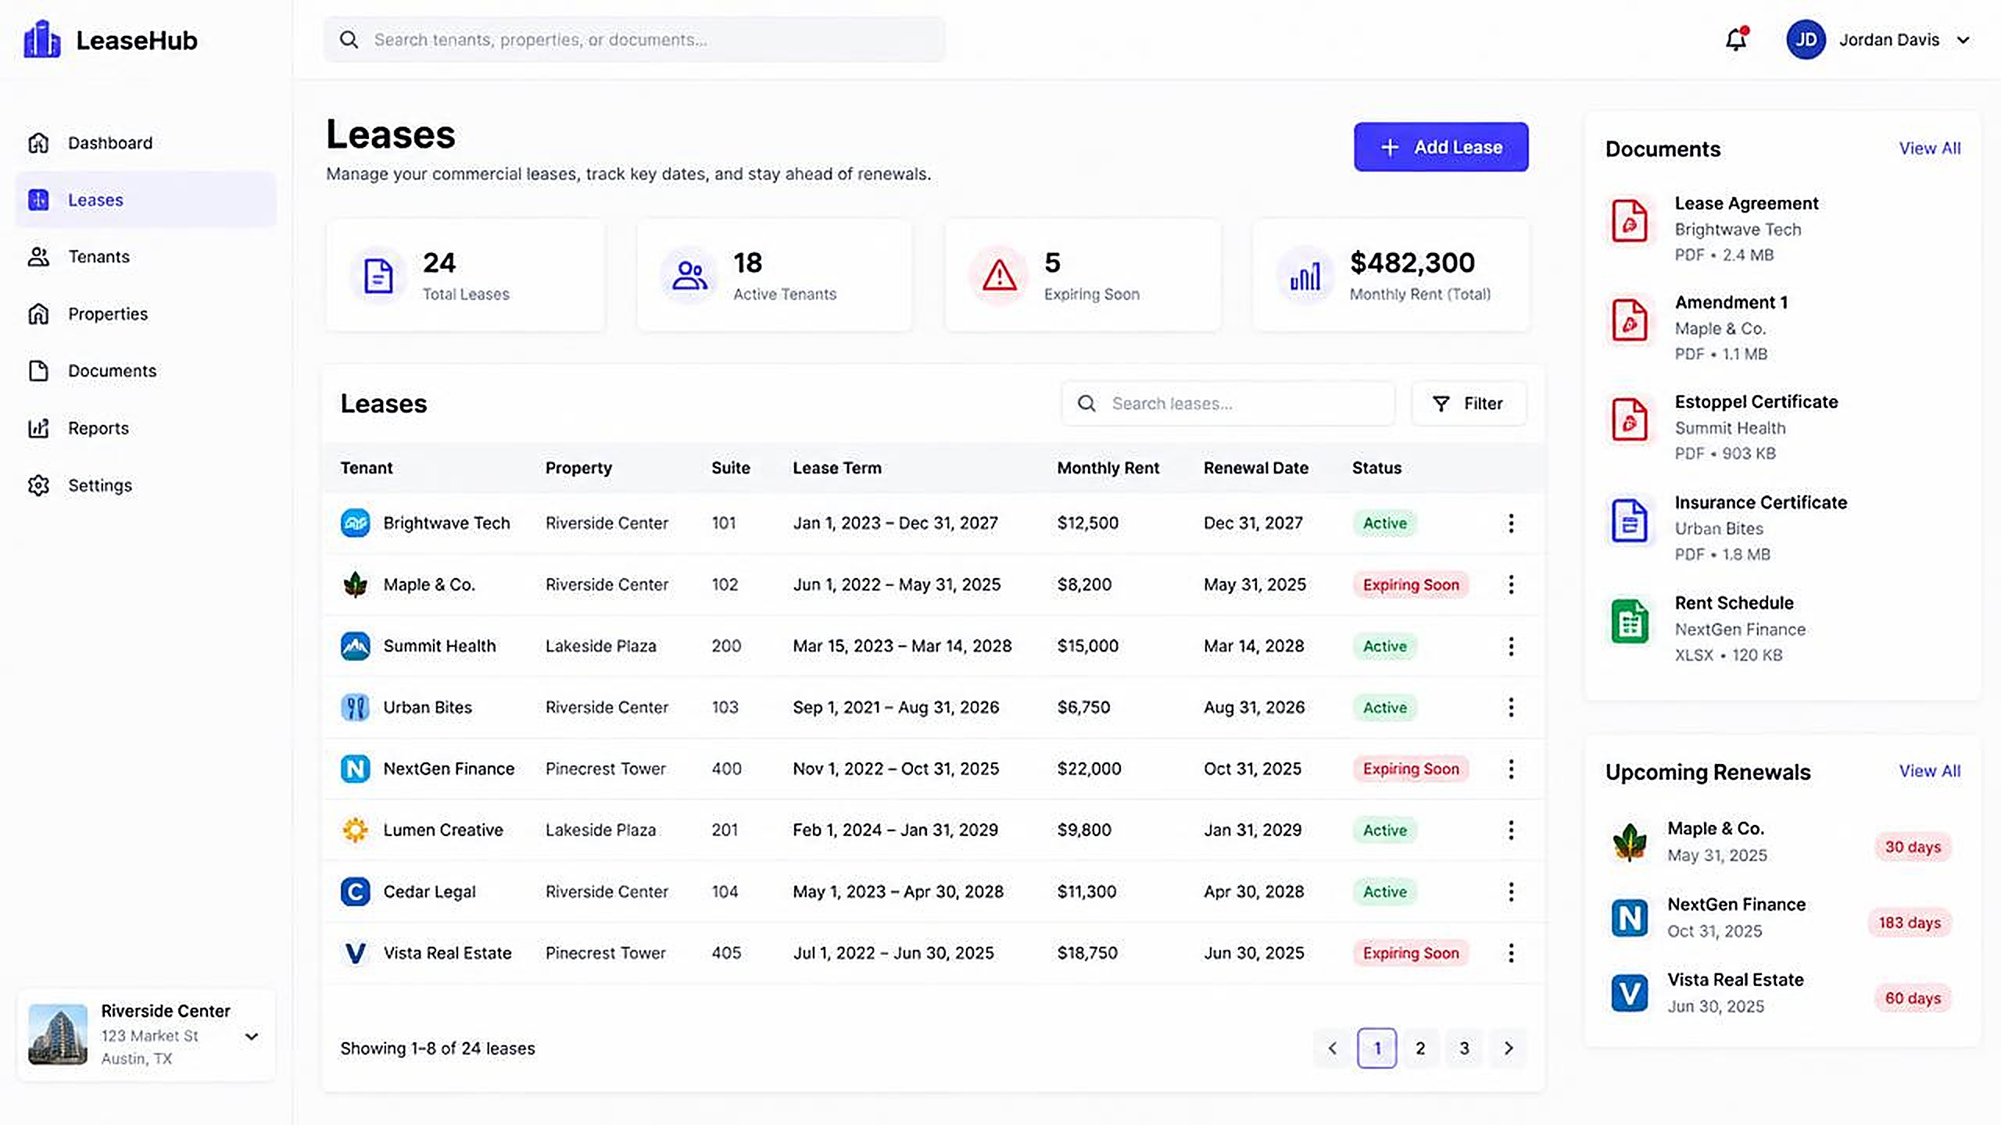Screen dimensions: 2001x1125
Task: Open the more-options menu for Cedar Legal row
Action: (x=1511, y=891)
